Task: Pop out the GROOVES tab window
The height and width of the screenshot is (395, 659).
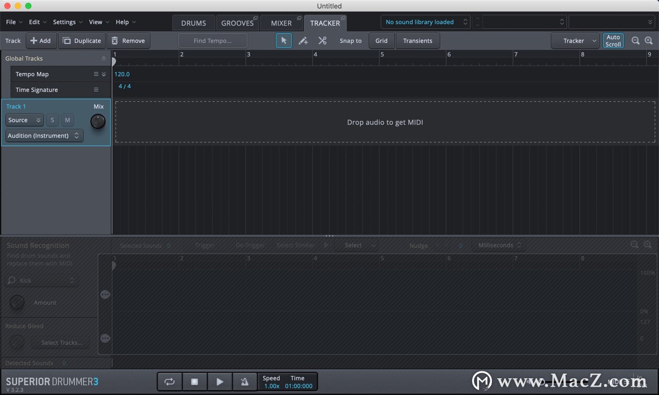Action: (x=256, y=18)
